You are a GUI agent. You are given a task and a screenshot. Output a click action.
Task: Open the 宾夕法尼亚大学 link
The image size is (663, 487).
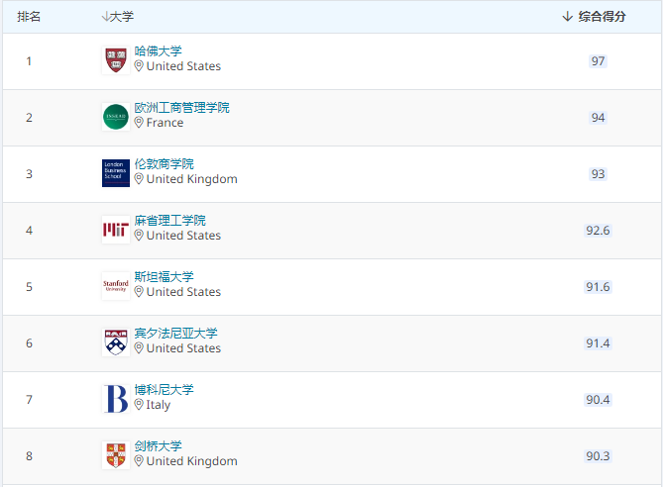tap(175, 334)
